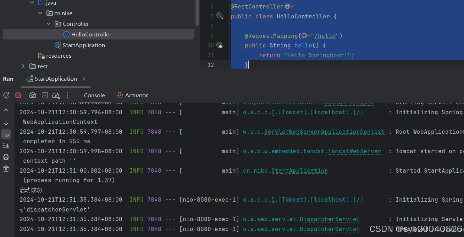Switch to the Actuator tab

coord(132,95)
